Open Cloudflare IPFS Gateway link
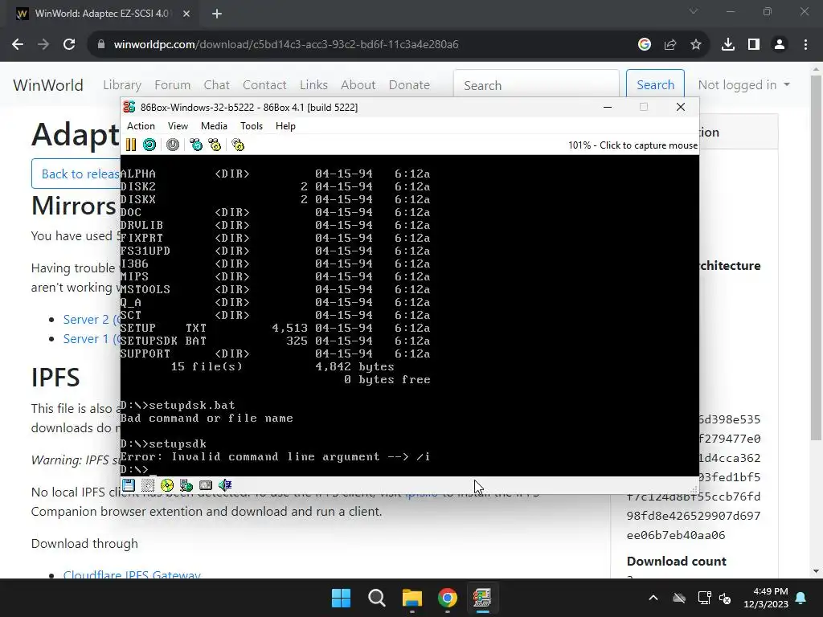Viewport: 823px width, 617px height. (x=132, y=574)
